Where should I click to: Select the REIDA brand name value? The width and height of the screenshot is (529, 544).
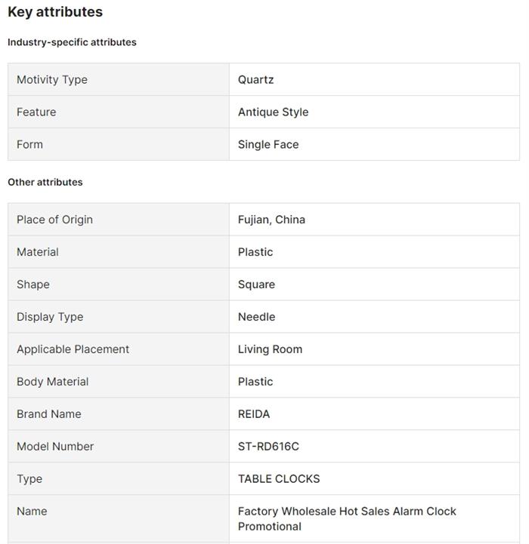tap(254, 414)
